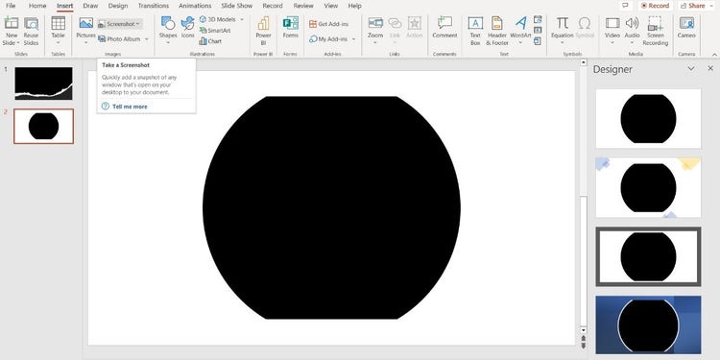Open Reuse Slides

32,31
